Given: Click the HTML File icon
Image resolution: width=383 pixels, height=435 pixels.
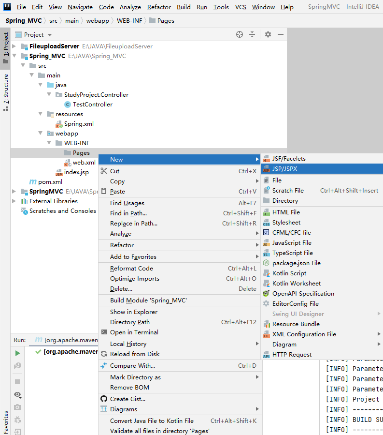Looking at the screenshot, I should pos(266,212).
